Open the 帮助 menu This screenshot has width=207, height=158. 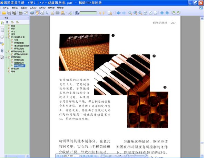click(x=60, y=7)
